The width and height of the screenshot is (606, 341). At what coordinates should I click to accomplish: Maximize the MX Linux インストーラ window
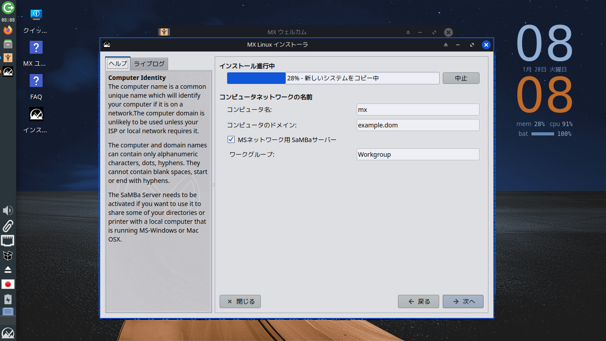click(x=472, y=45)
